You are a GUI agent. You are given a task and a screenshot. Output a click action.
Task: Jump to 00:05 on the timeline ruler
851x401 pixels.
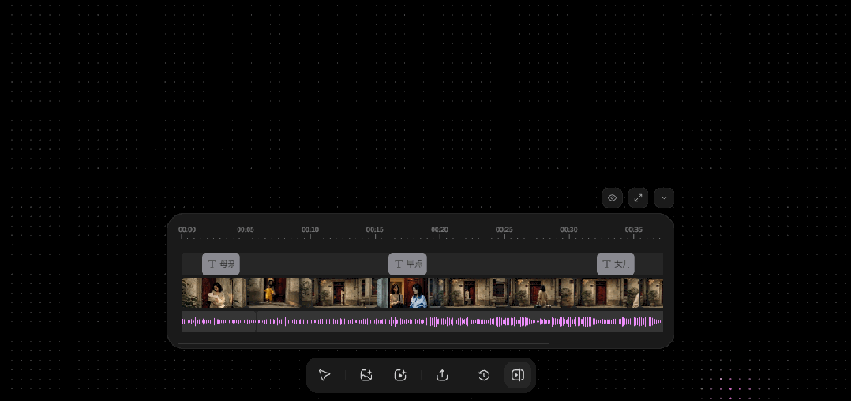[246, 230]
